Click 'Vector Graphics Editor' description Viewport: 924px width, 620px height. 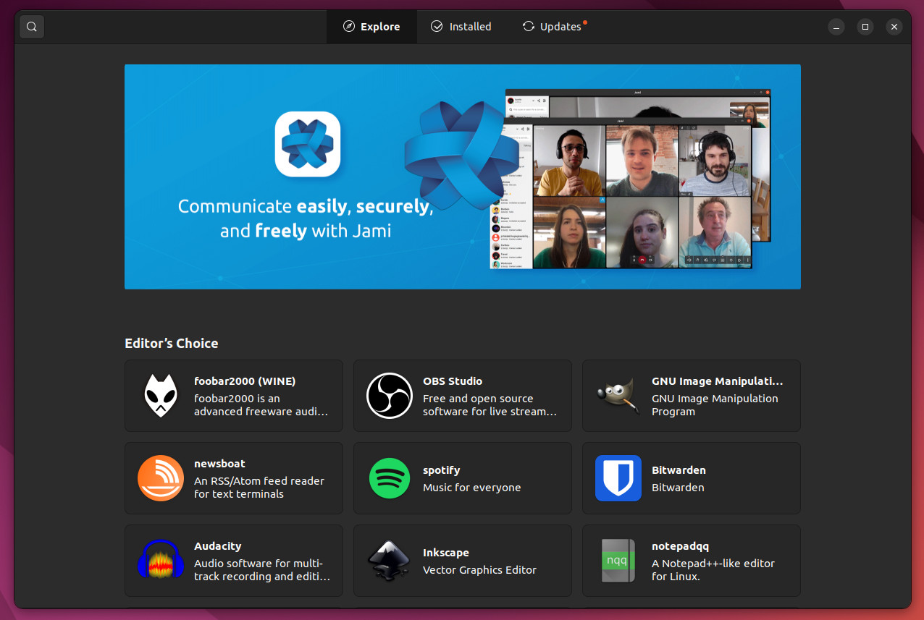(480, 570)
